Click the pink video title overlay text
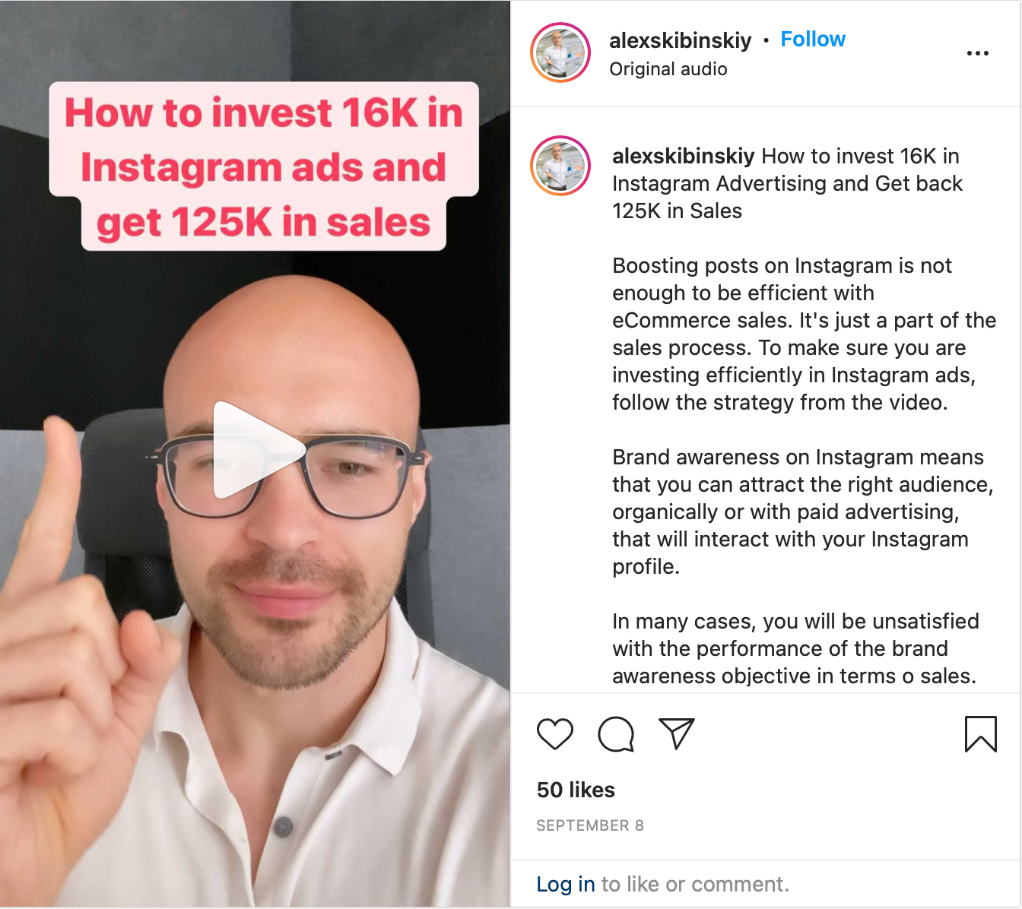This screenshot has height=909, width=1022. pyautogui.click(x=264, y=166)
